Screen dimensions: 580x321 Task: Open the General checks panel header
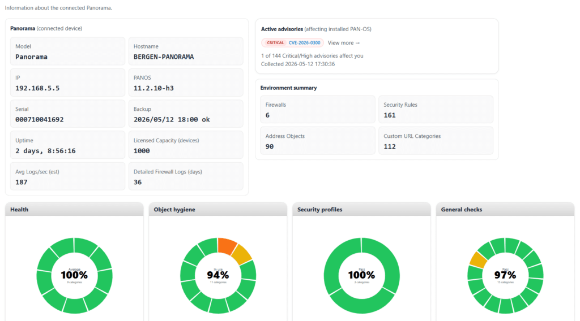click(505, 209)
